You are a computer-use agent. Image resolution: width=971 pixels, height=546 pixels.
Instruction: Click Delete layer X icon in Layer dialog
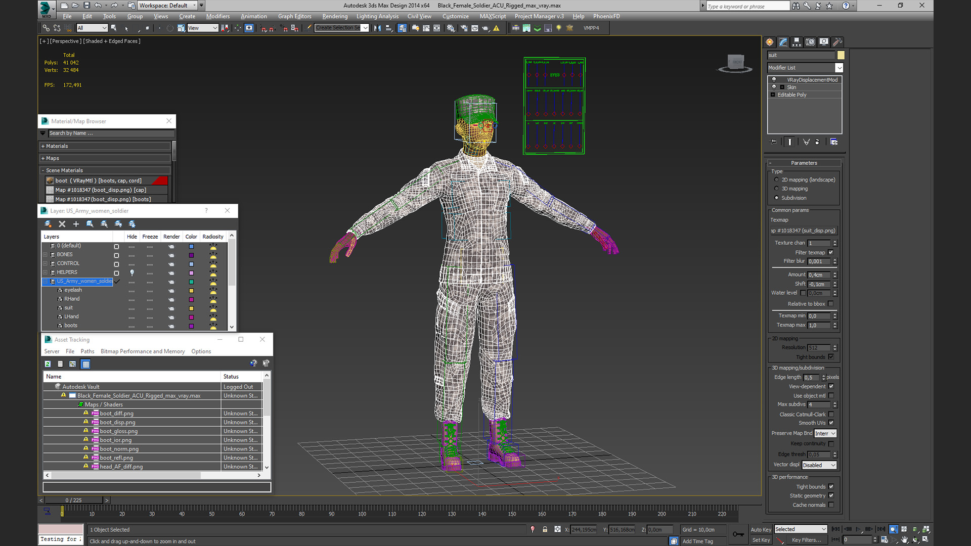pos(62,224)
